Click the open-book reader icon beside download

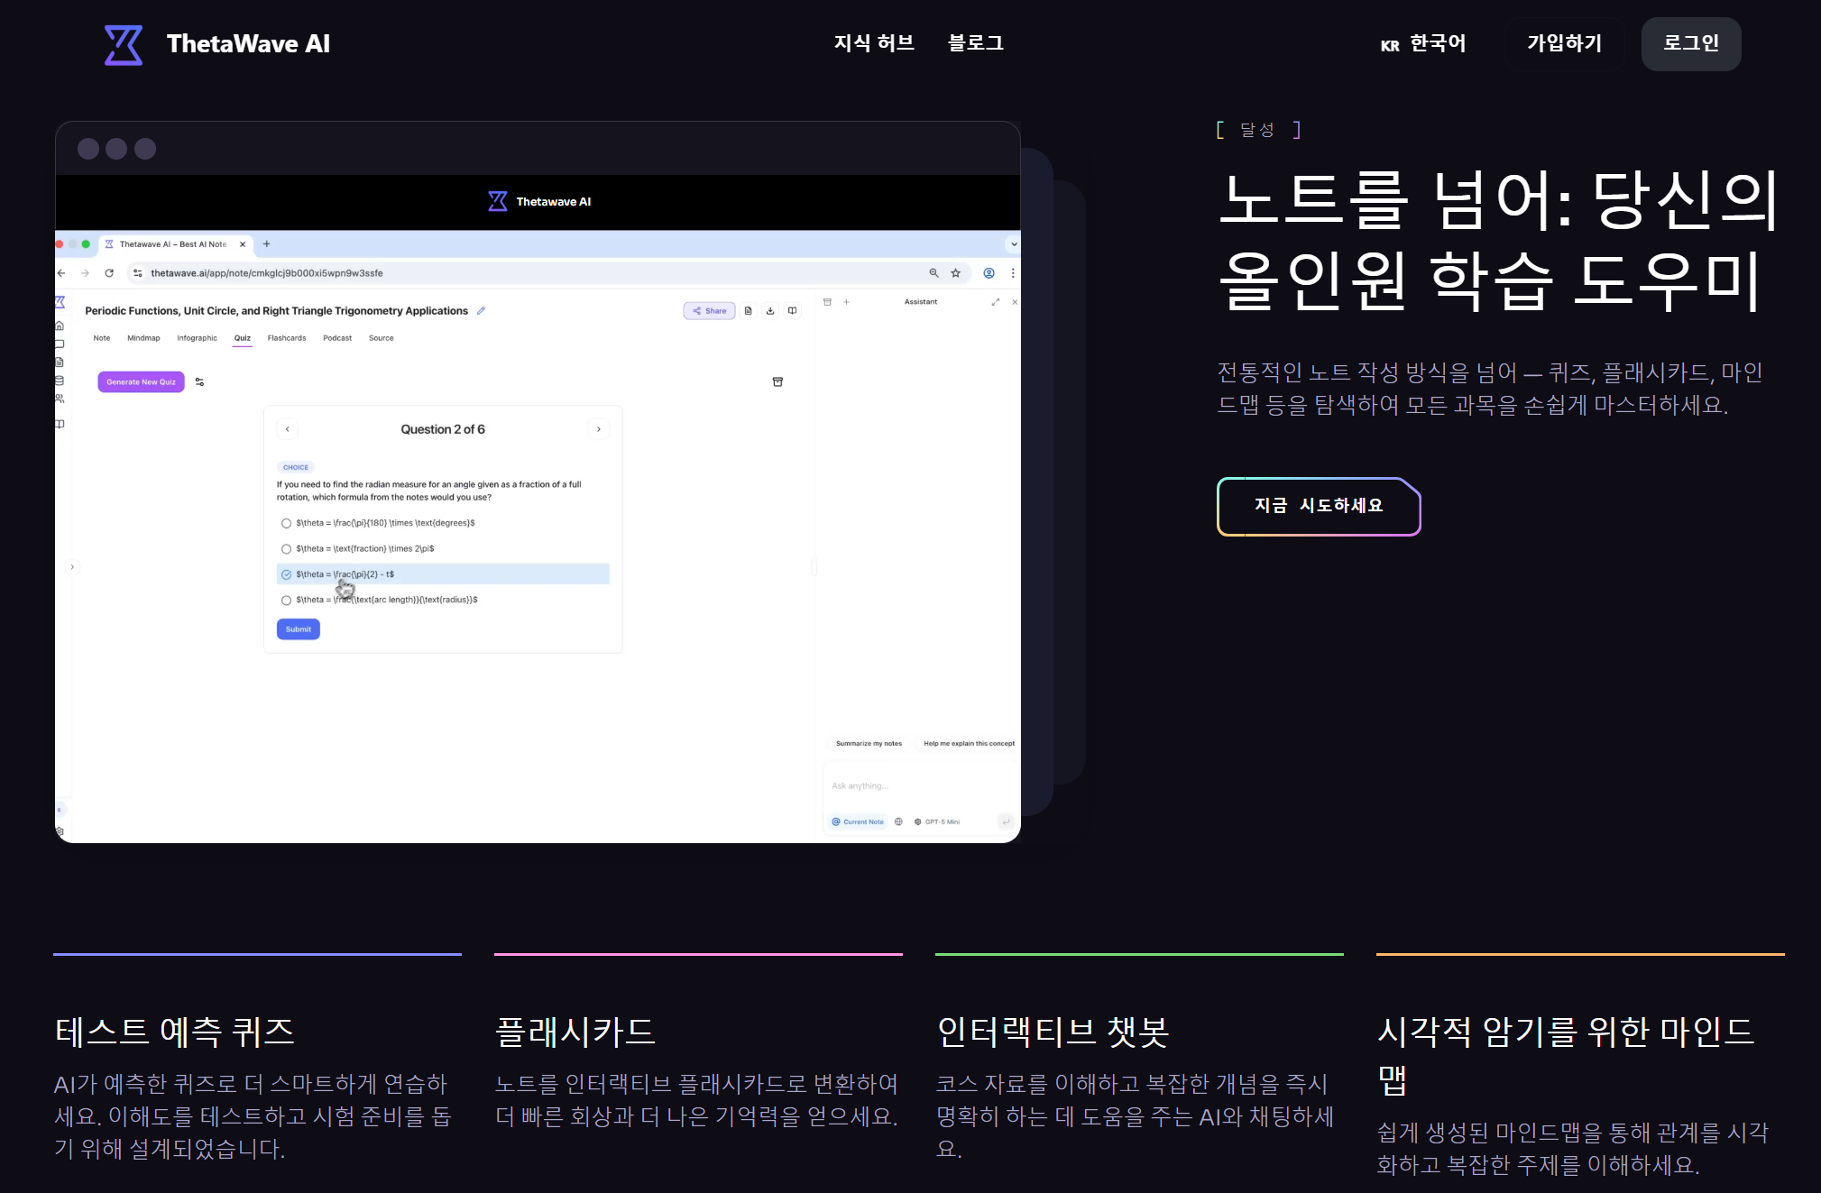click(792, 311)
